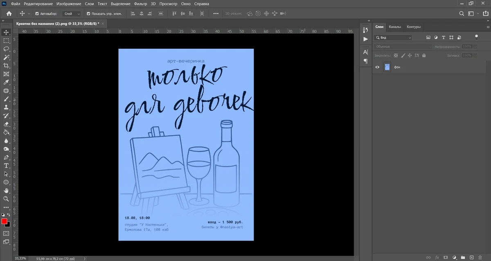Viewport: 491px width, 261px height.
Task: Pick the Eyedropper tool
Action: [x=6, y=82]
